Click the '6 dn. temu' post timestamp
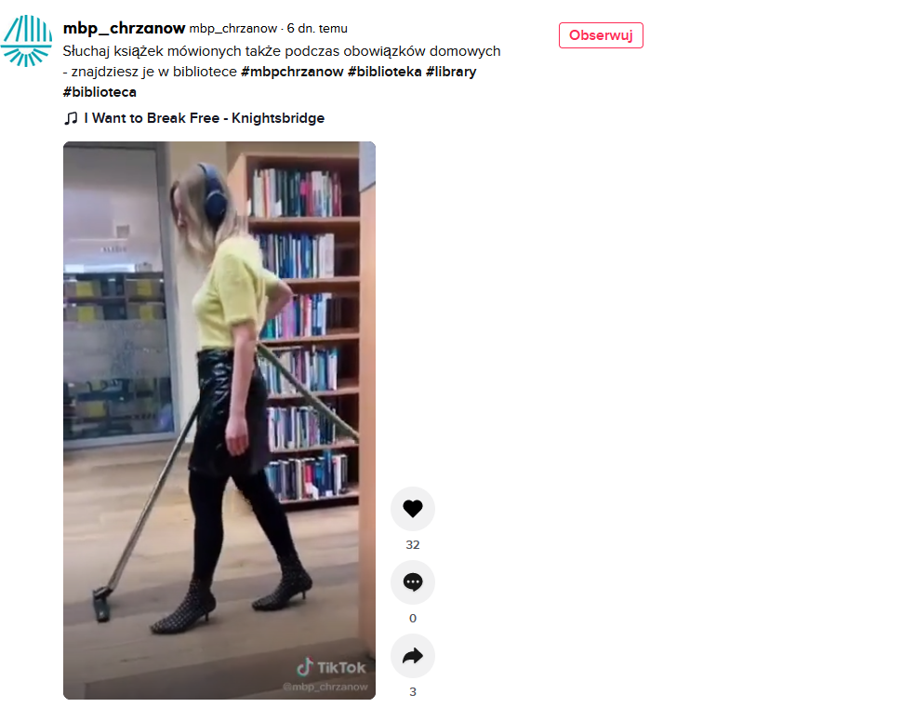Screen dimensions: 915x721 pyautogui.click(x=317, y=29)
